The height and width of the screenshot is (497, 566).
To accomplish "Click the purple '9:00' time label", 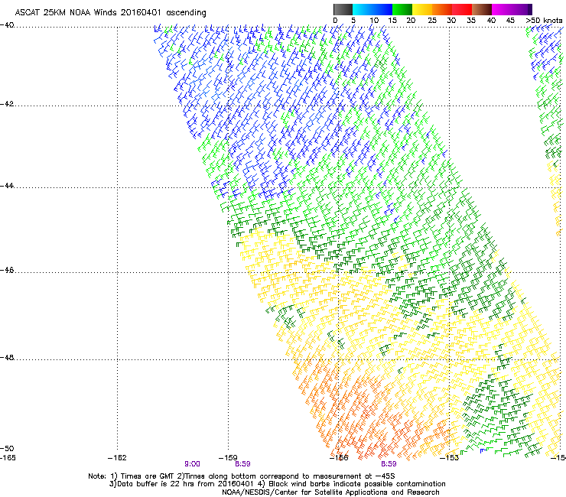I will (x=193, y=464).
